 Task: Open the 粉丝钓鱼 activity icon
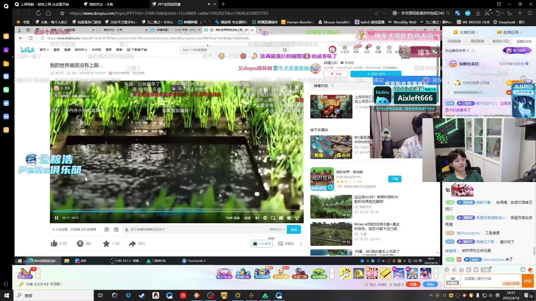click(x=281, y=273)
